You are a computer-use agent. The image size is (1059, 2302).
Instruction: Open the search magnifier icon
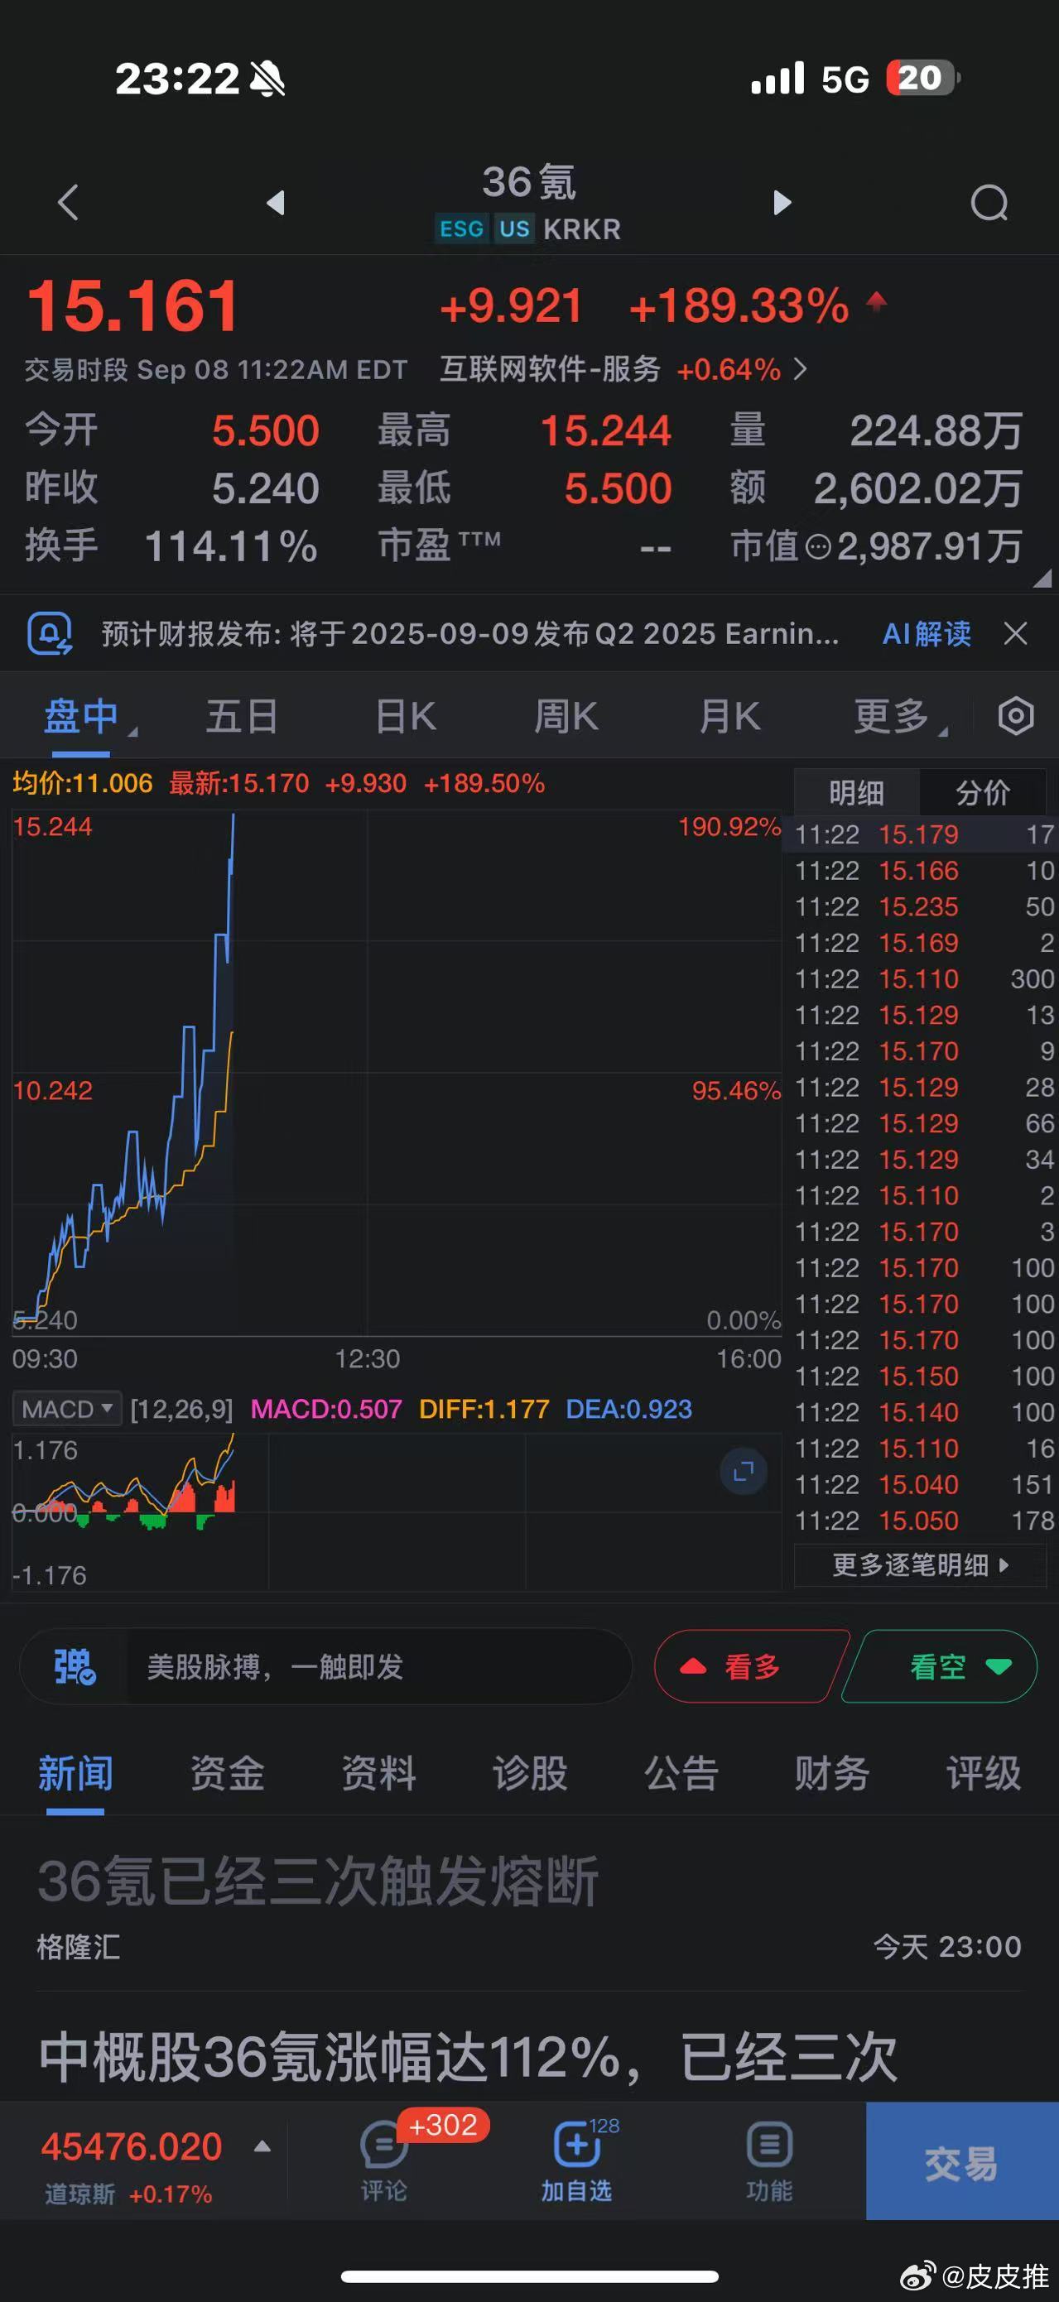click(989, 203)
